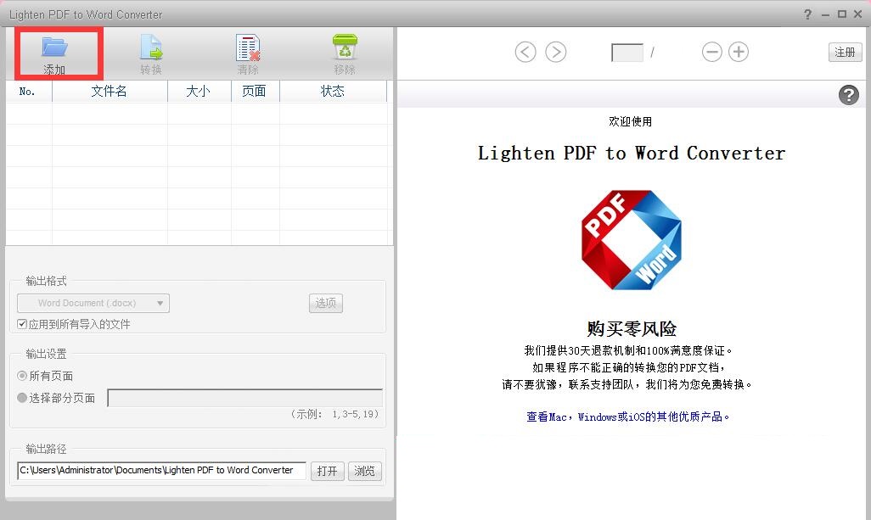Zoom in with the plus icon

pyautogui.click(x=739, y=53)
